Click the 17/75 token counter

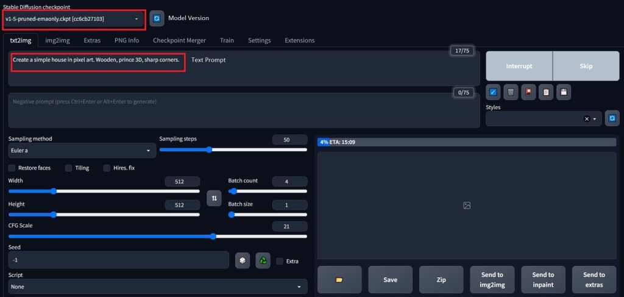[462, 51]
